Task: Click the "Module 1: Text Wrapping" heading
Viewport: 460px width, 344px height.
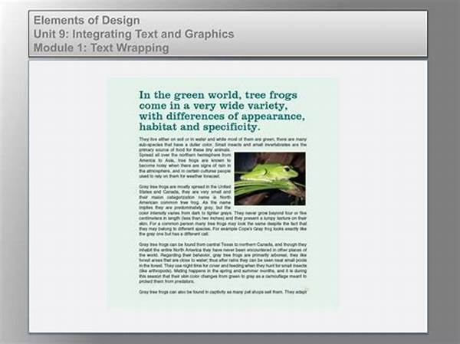Action: (101, 48)
